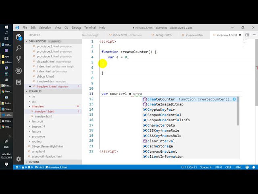Click the html | inreview.1.html status item
Screen dimensions: 258x194
(x=51, y=167)
